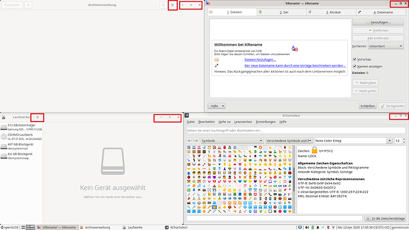The width and height of the screenshot is (409, 230).
Task: Switch to the 1. Dateien tab
Action: click(232, 12)
